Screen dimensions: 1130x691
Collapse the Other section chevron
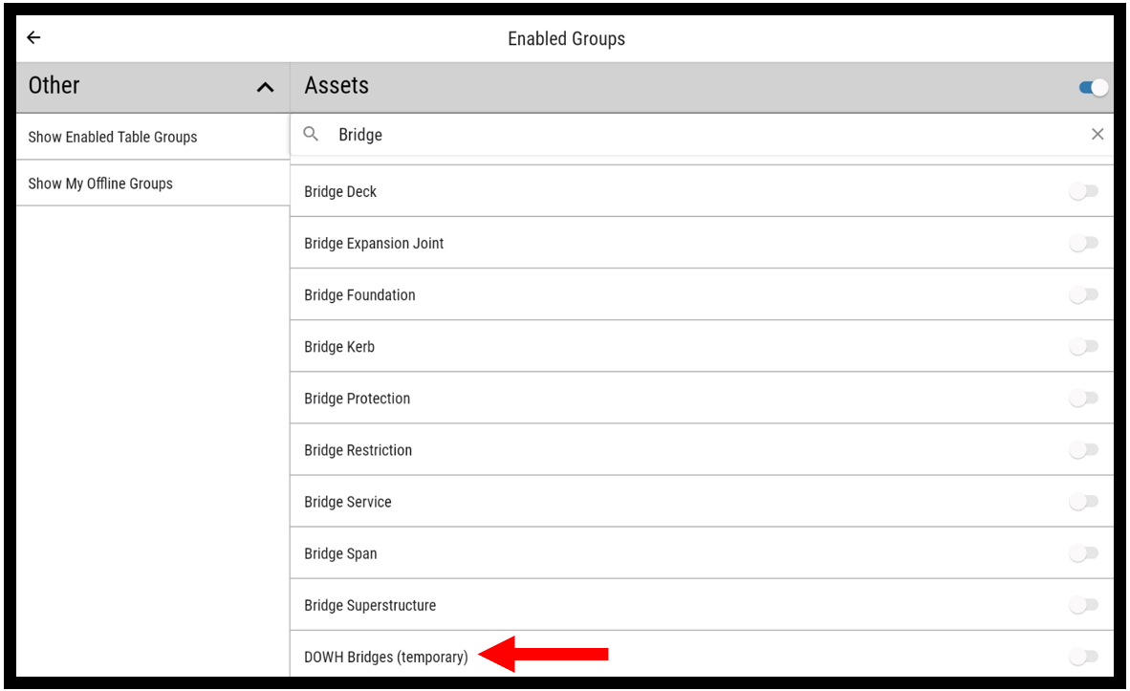coord(265,88)
